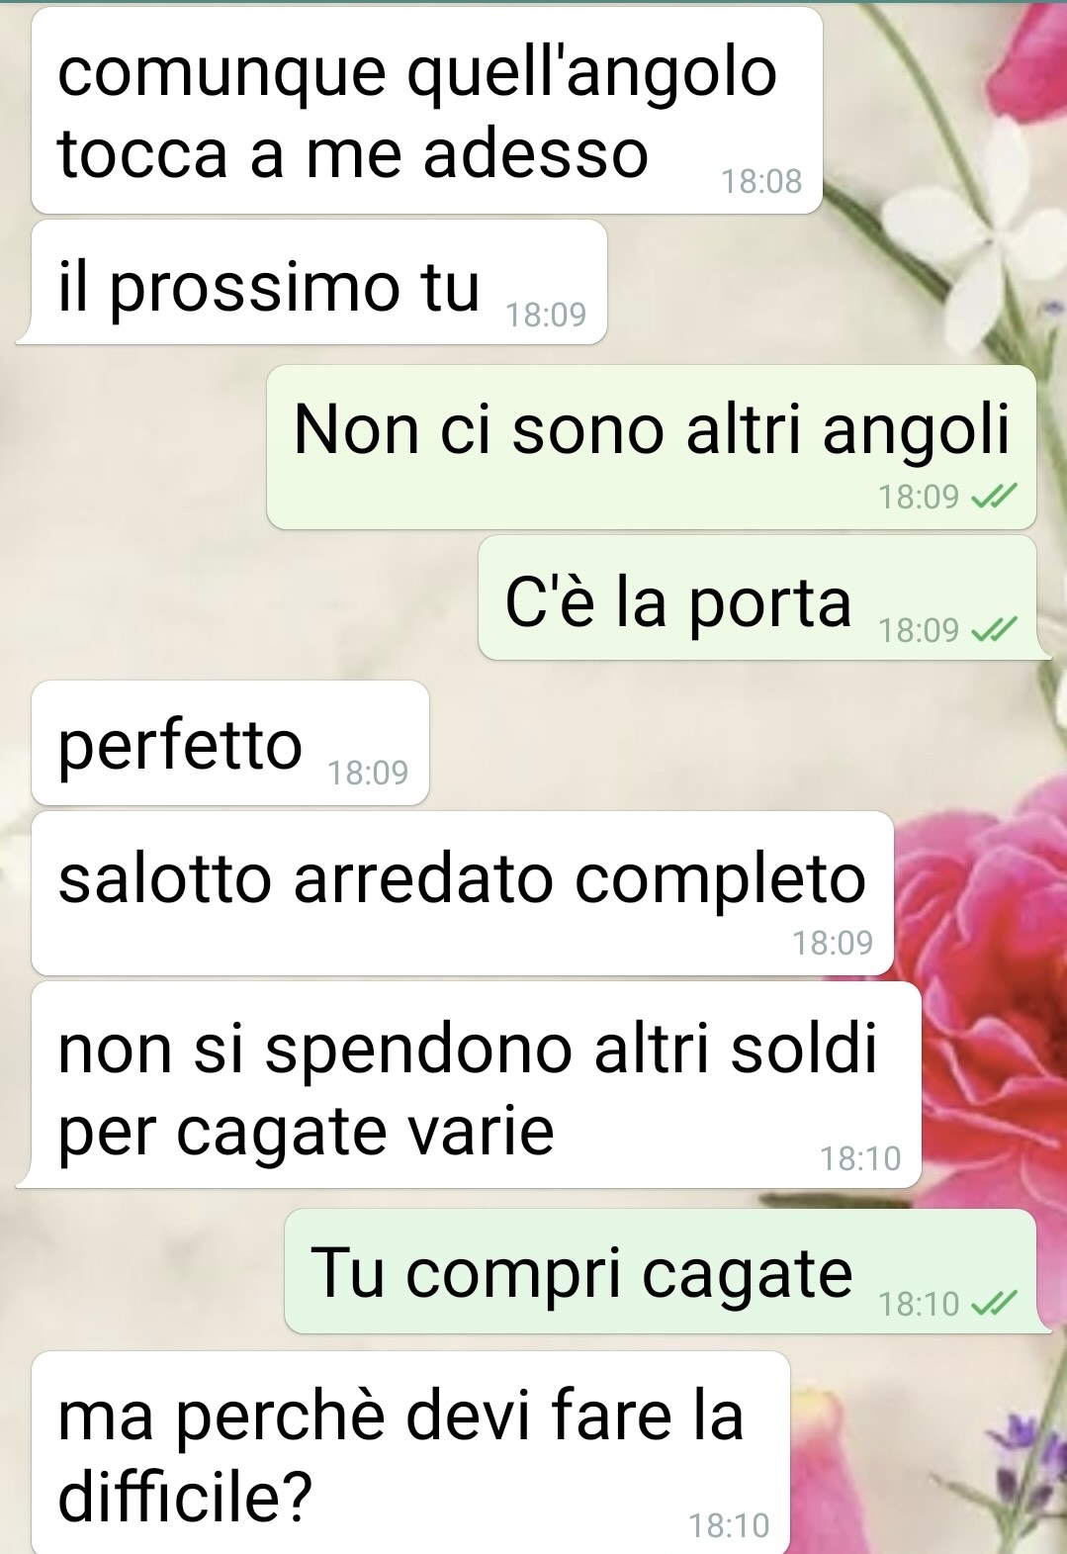Tap the timestamp of 'il prossimo tu'
The height and width of the screenshot is (1554, 1067).
(x=546, y=315)
